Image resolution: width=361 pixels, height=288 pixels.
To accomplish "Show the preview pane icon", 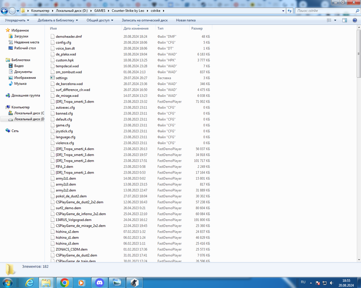I will 344,20.
